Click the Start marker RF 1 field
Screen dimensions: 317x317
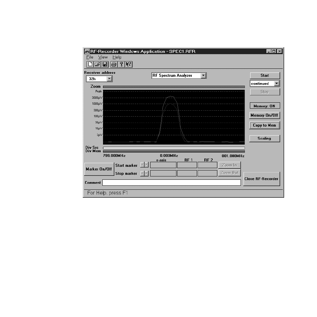pos(187,165)
